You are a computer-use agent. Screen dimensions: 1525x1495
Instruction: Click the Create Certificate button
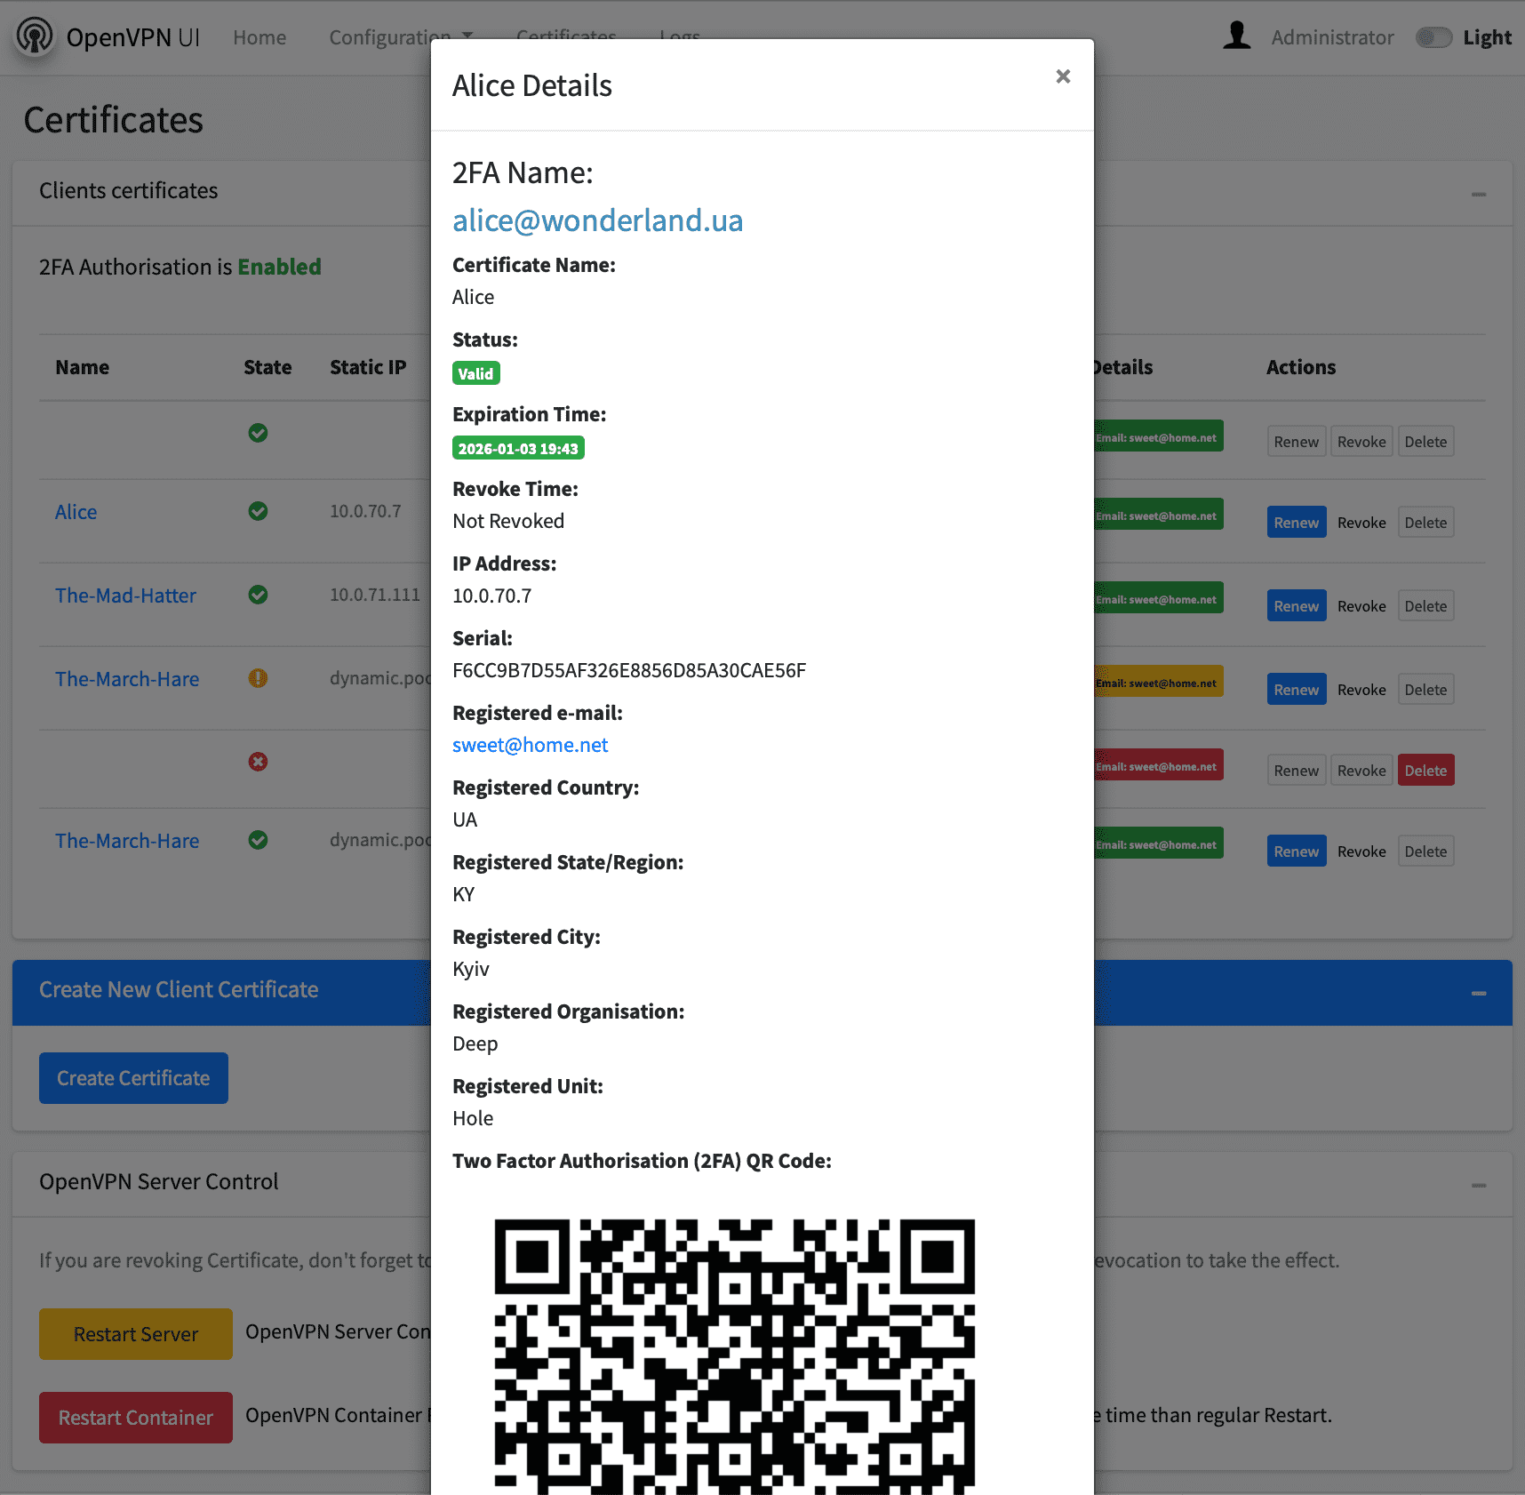click(133, 1078)
